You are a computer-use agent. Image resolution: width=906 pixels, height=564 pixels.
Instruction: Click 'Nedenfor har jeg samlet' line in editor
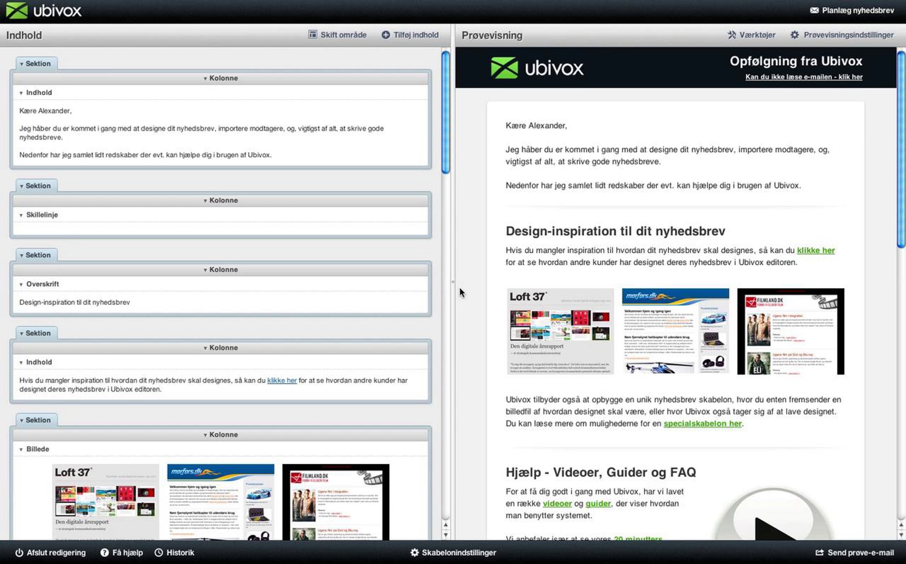145,155
